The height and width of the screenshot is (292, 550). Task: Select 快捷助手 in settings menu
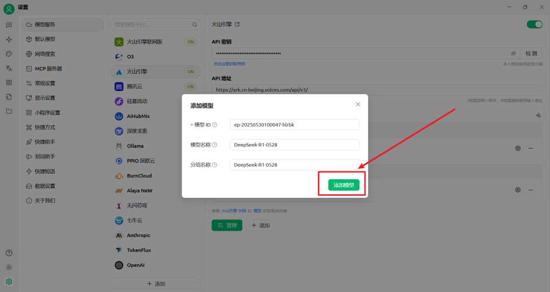coord(63,142)
